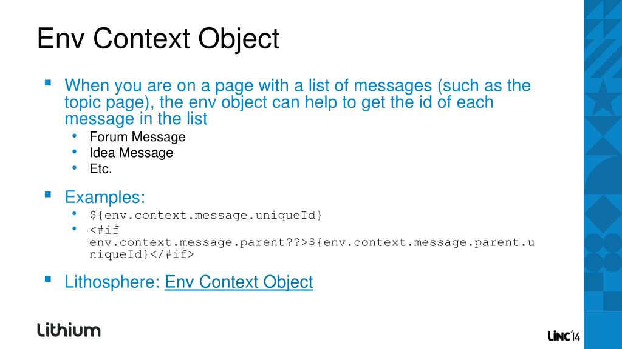Click the 'message in the list' text line
Screen dimensions: 622x349
coord(136,119)
